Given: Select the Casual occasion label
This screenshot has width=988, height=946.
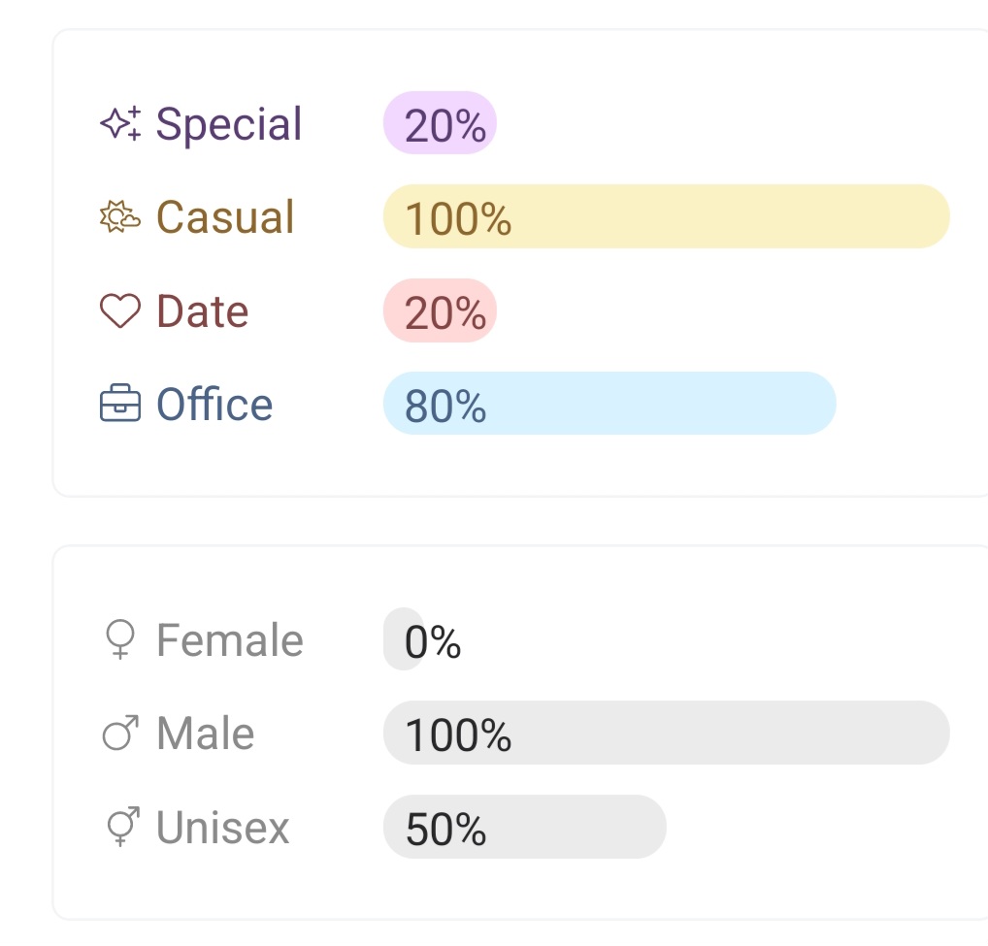Looking at the screenshot, I should [225, 217].
